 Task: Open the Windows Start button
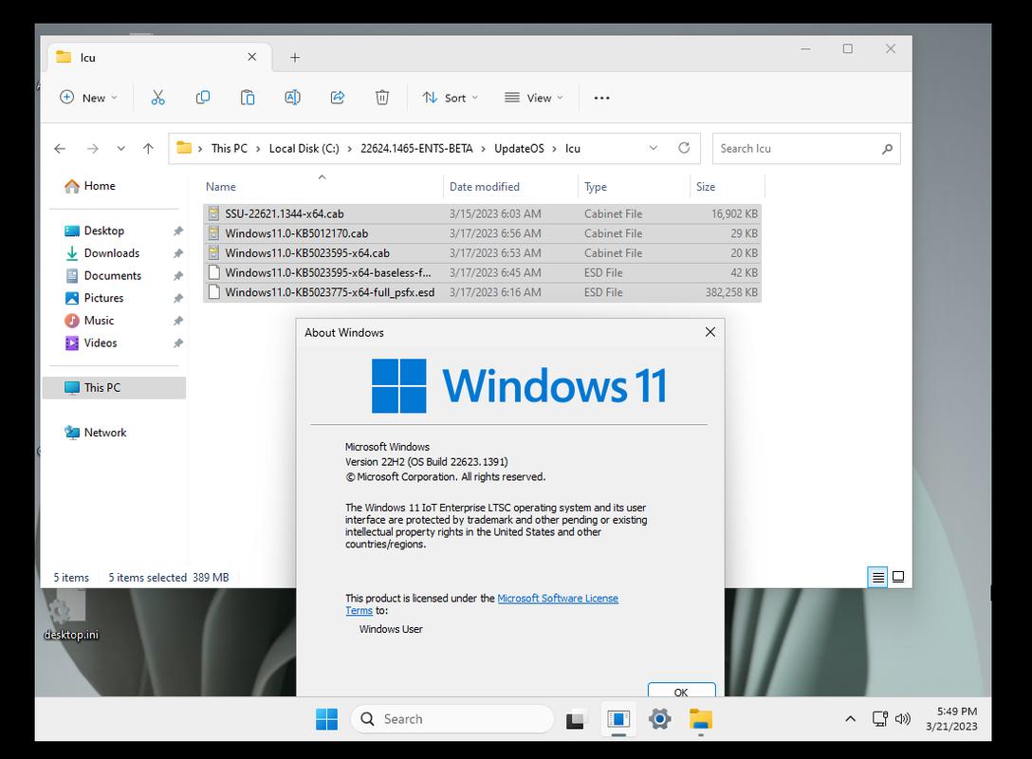[x=326, y=719]
